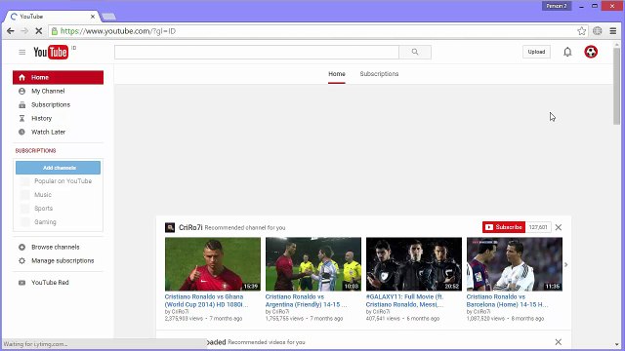Open My Channel from sidebar
Screen dimensions: 625x351
(48, 91)
